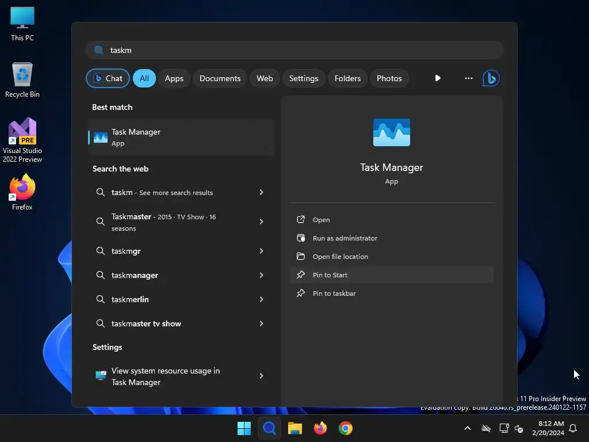Launch Visual Studio 2022 Preview desktop shortcut
Screen dimensions: 589x442
(x=22, y=140)
